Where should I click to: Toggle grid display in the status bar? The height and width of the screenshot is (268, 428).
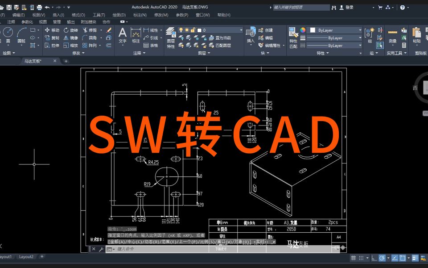click(x=353, y=258)
